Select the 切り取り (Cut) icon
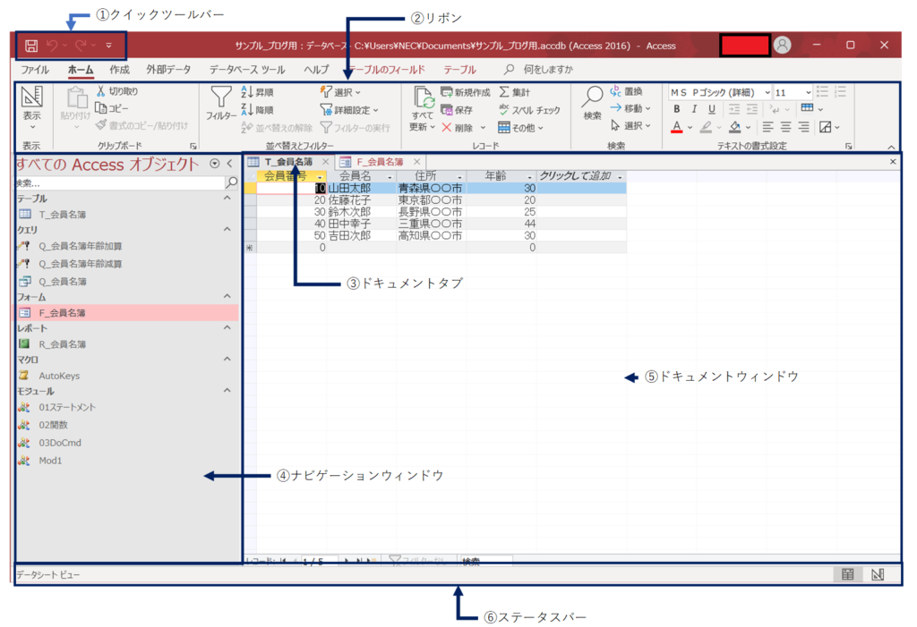Image resolution: width=917 pixels, height=627 pixels. 102,90
